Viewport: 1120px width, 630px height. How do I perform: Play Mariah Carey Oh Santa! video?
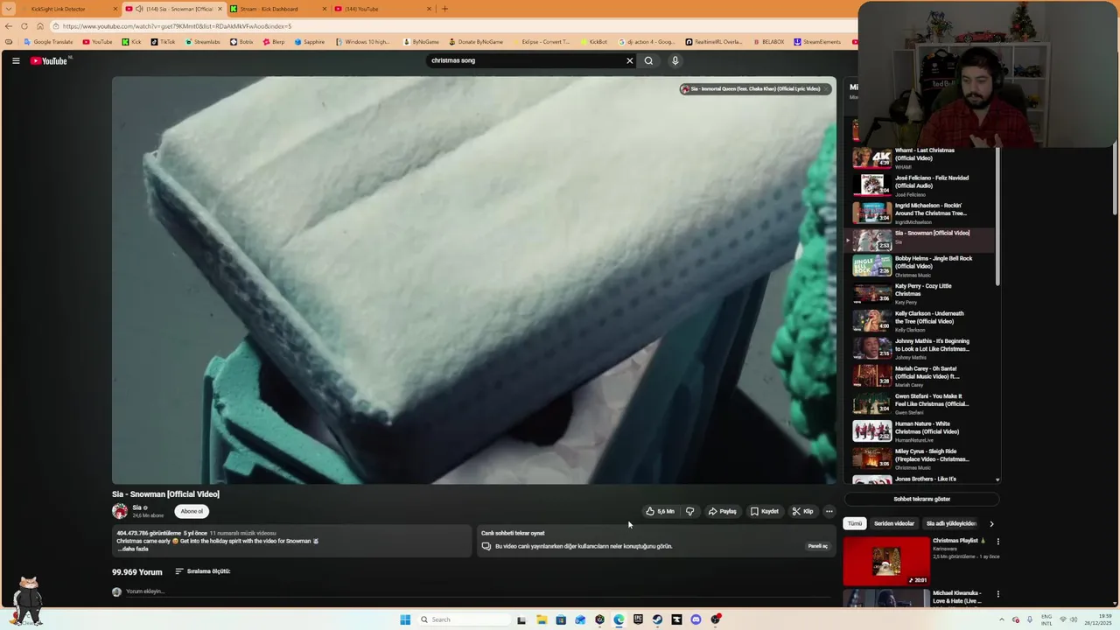(x=920, y=376)
